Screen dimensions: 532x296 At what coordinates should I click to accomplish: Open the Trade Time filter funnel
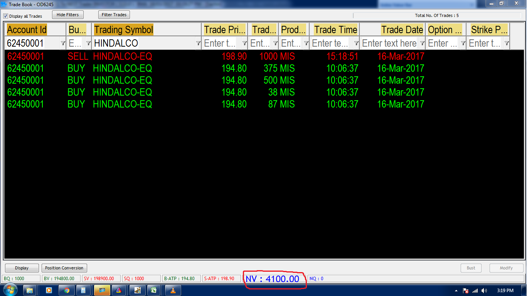(356, 43)
